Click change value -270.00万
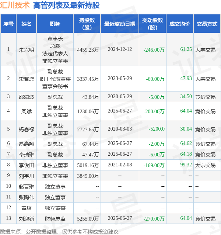Screen dimensions: 221x235 [x=154, y=219]
